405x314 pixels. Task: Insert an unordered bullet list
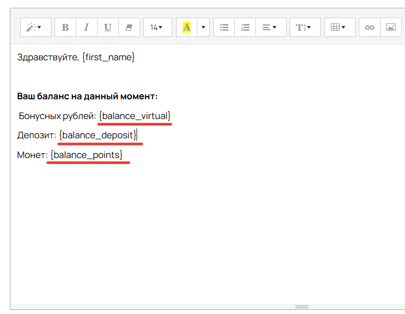tap(224, 28)
